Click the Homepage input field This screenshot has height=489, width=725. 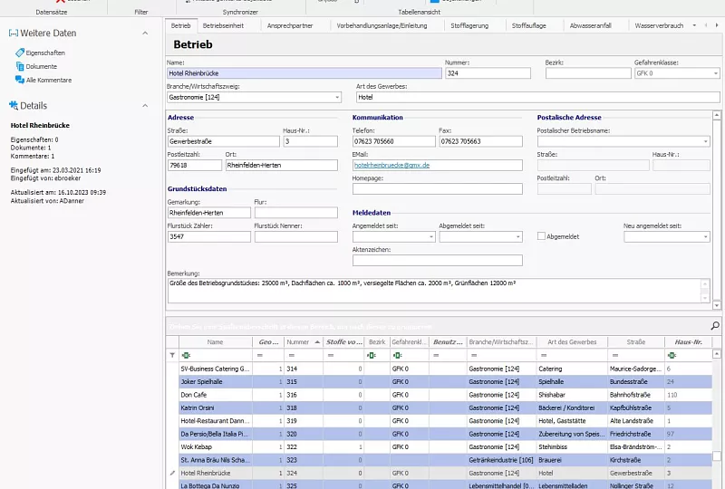(438, 188)
